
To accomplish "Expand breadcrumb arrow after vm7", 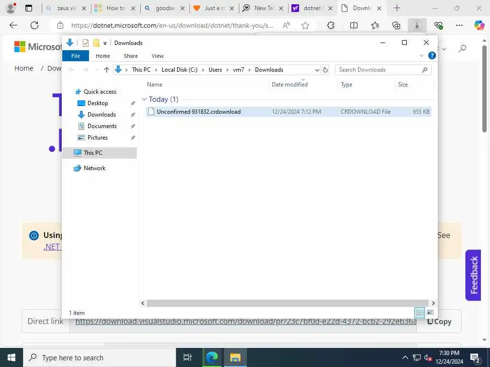I will point(249,70).
